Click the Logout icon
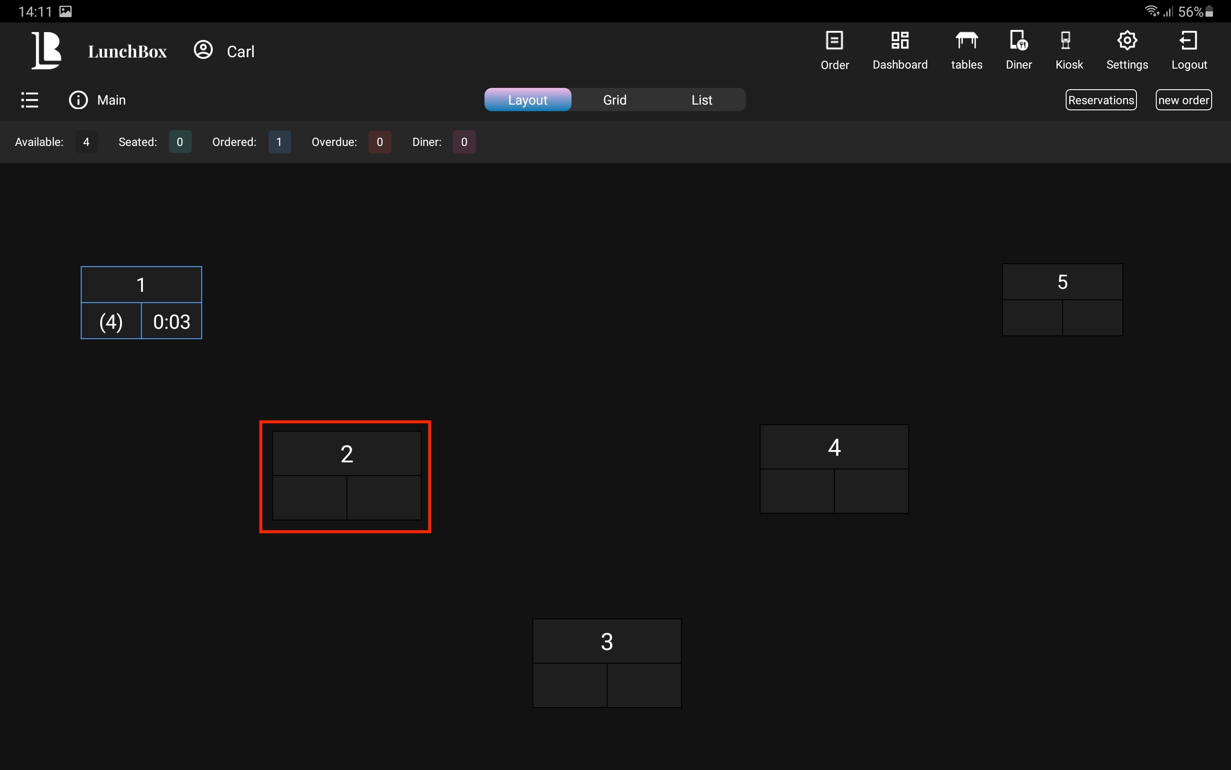1231x770 pixels. coord(1188,41)
